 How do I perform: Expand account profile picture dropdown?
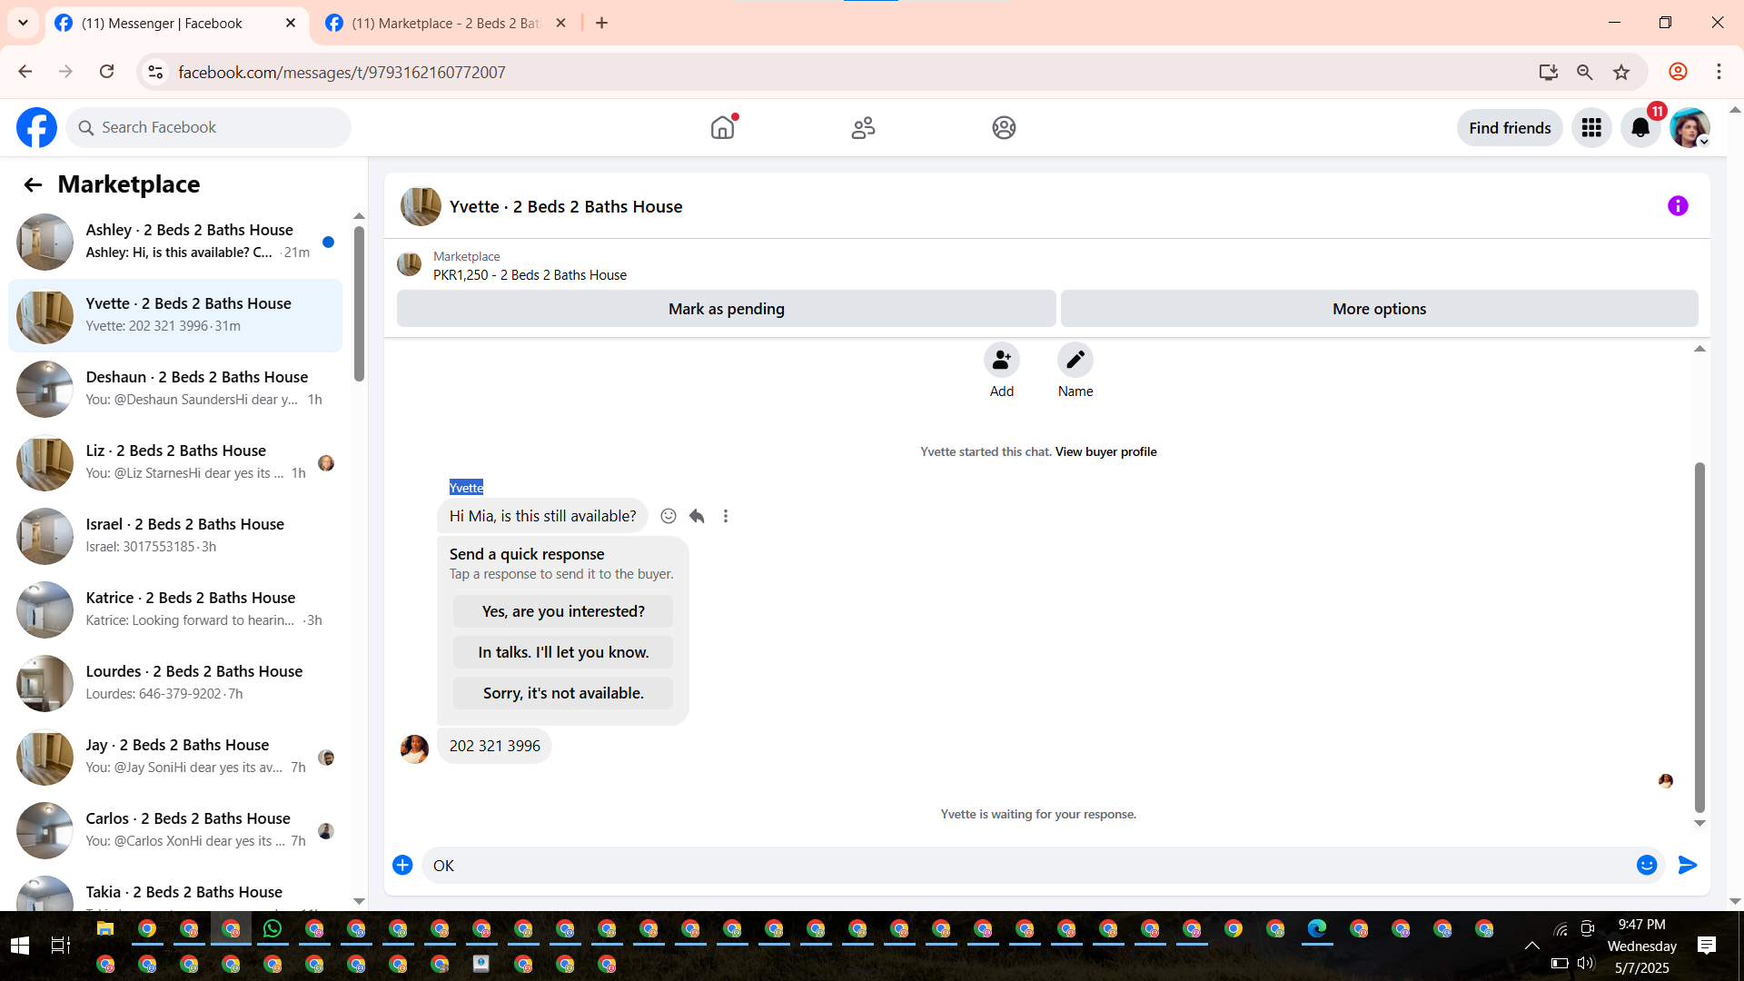1689,128
